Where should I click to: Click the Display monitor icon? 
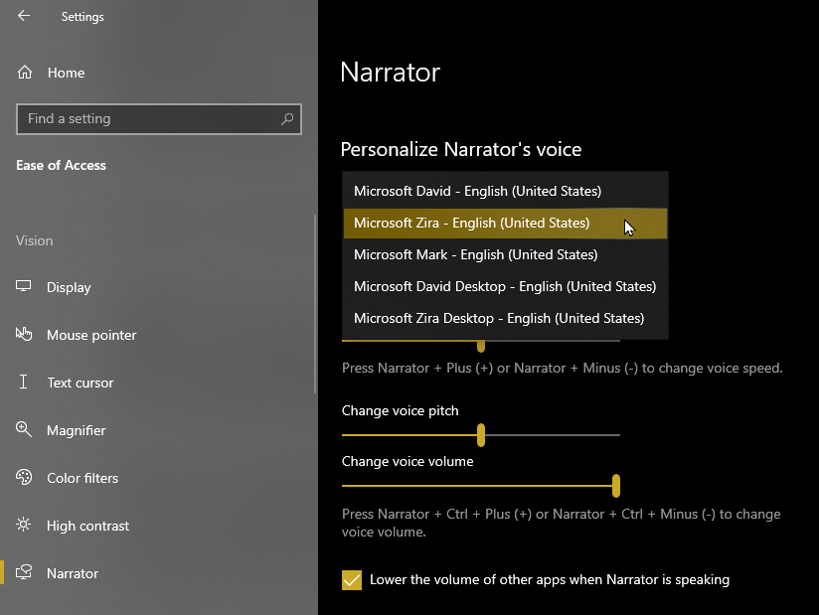tap(23, 286)
